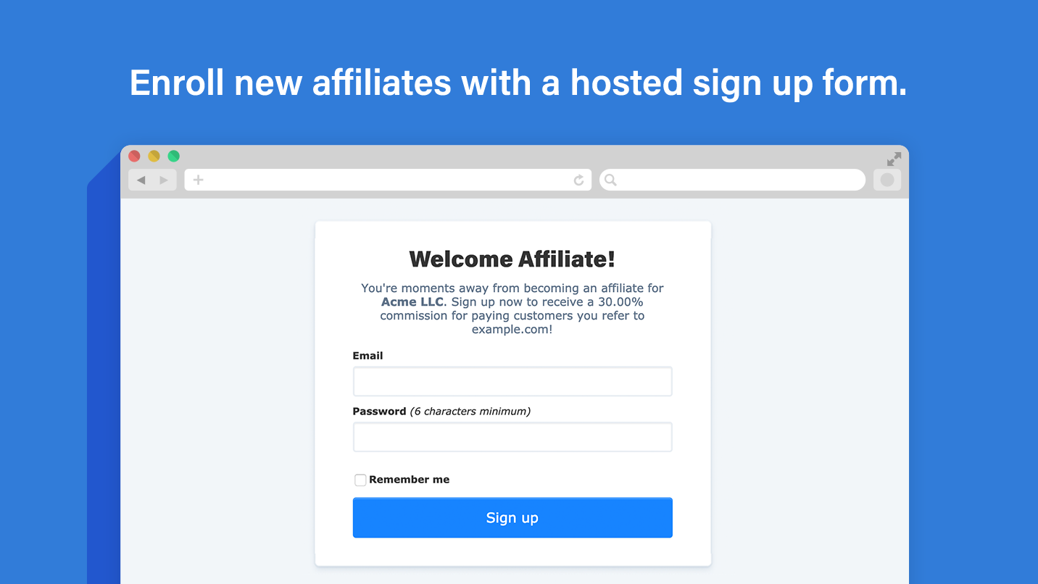Minimize the window using yellow dot
Viewport: 1038px width, 584px height.
(x=154, y=156)
